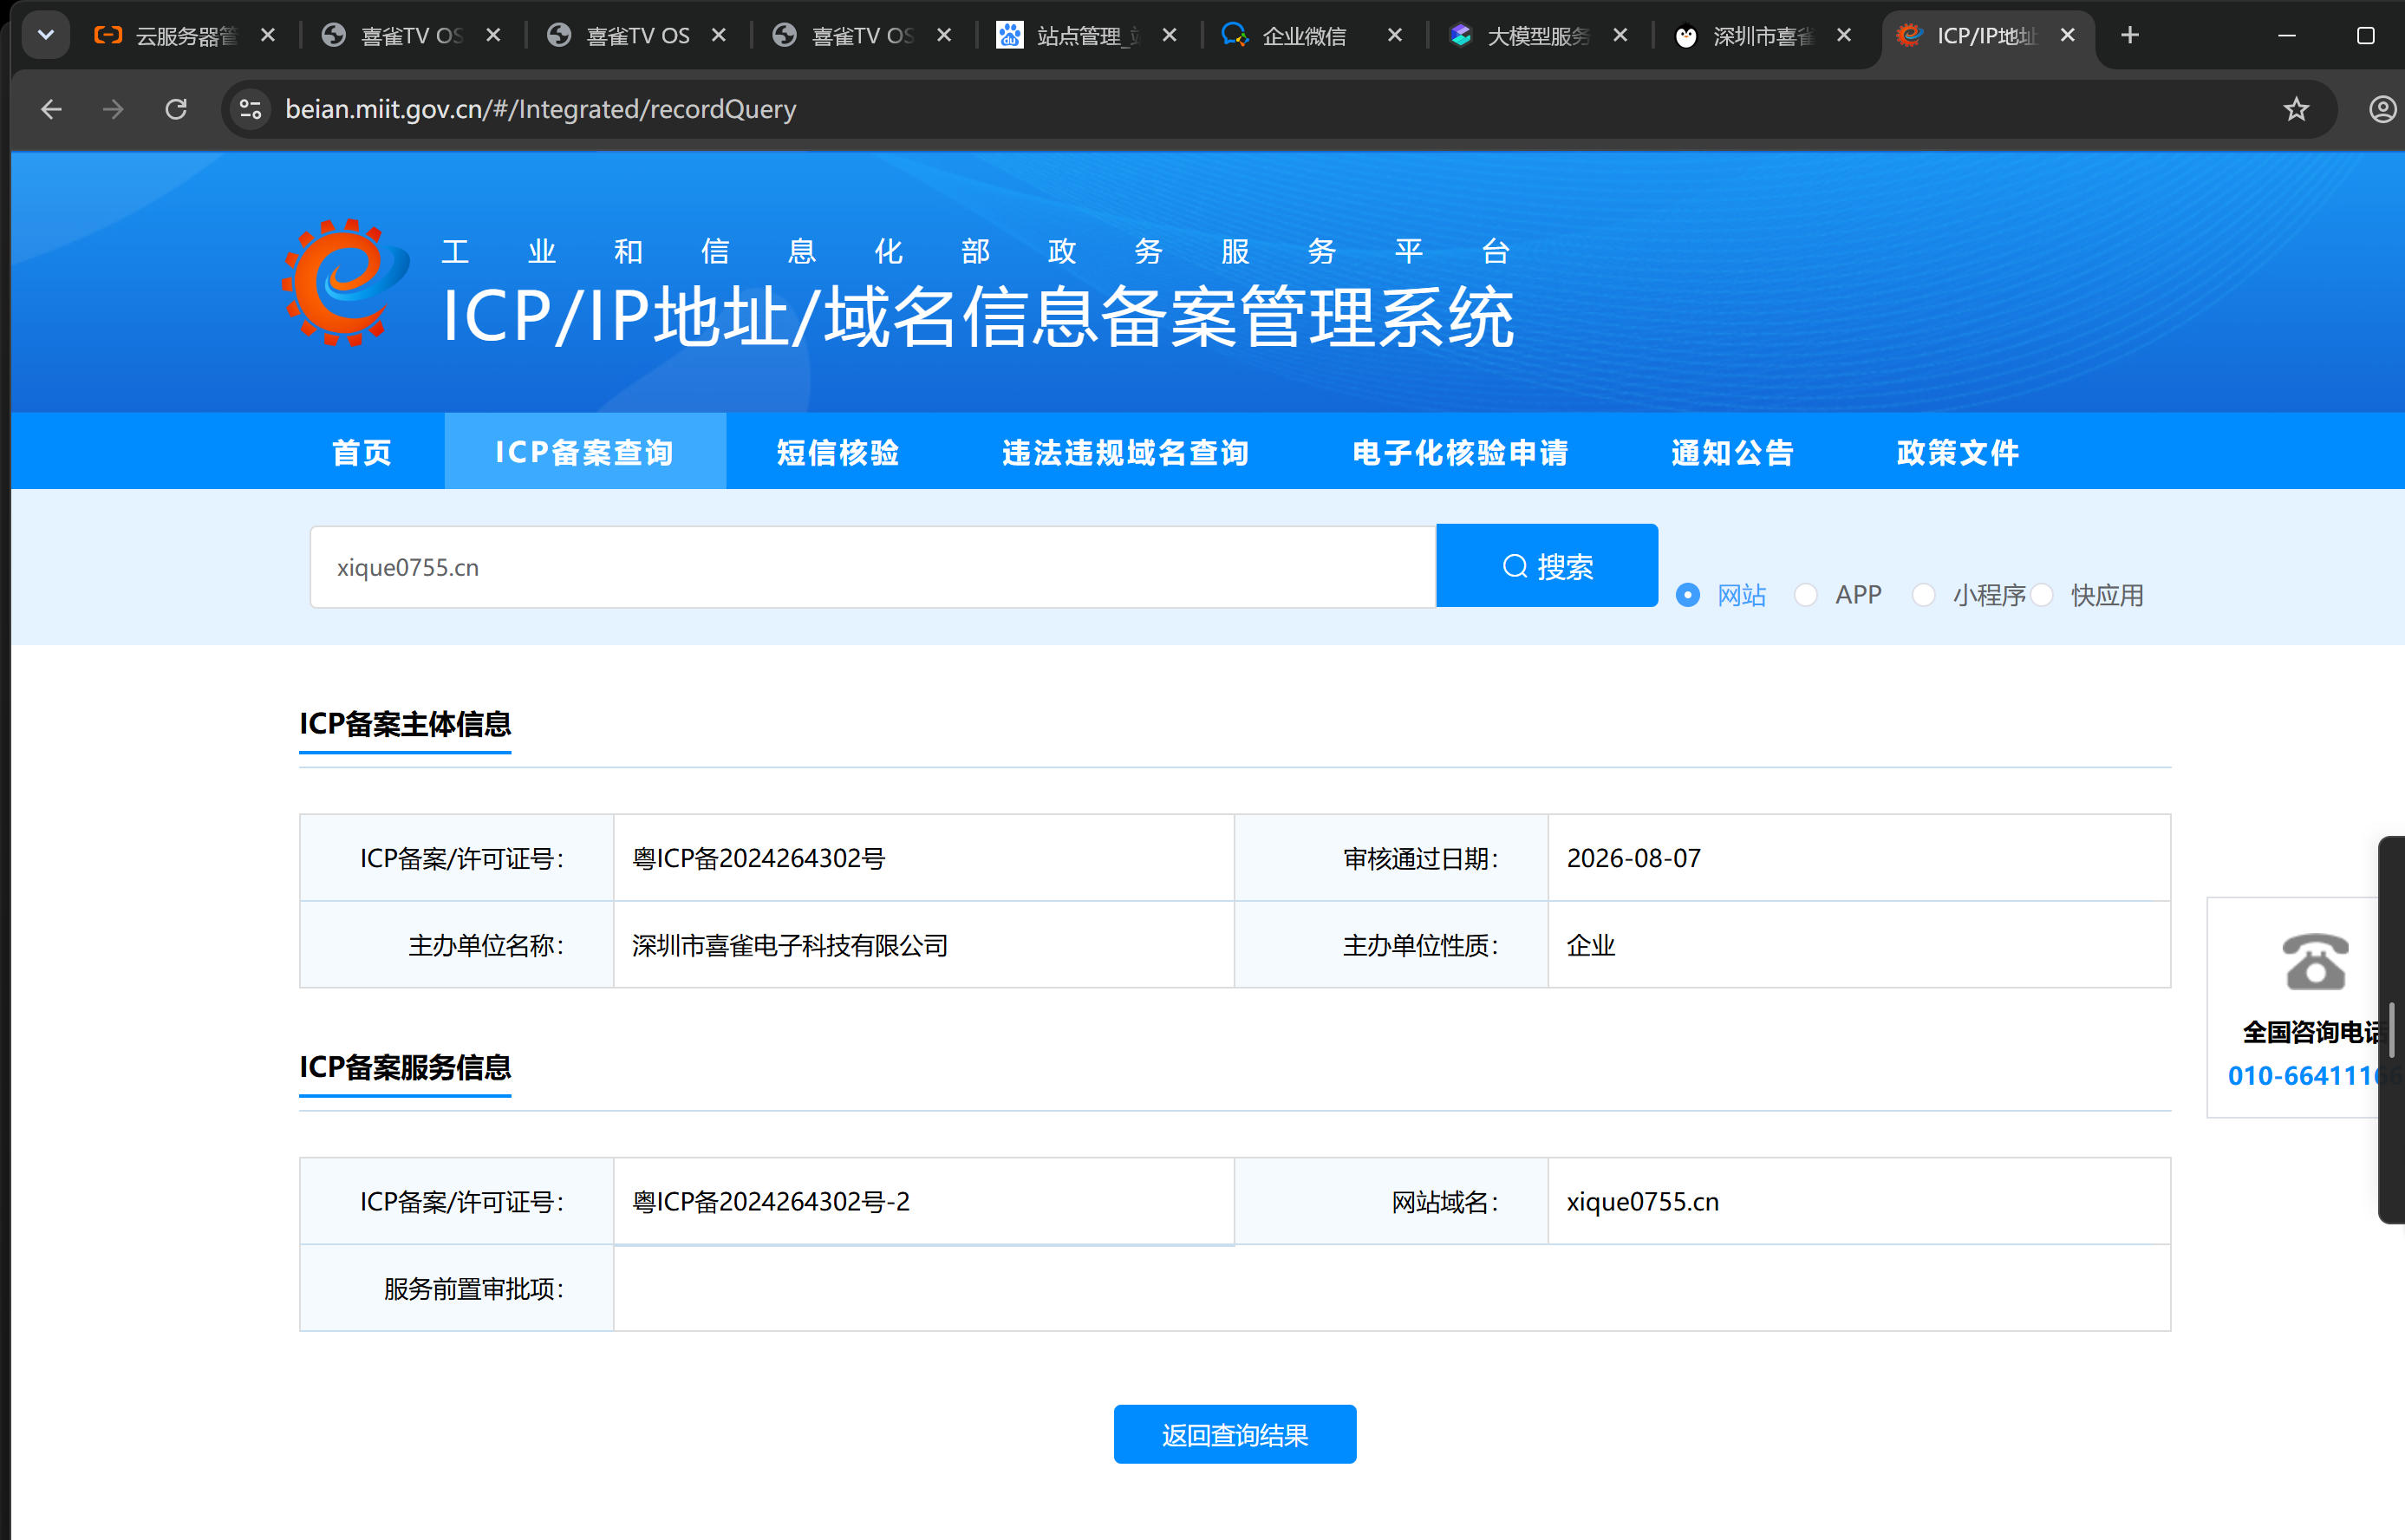The height and width of the screenshot is (1540, 2405).
Task: Open 违法违规域名查询 navigation item
Action: tap(1125, 452)
